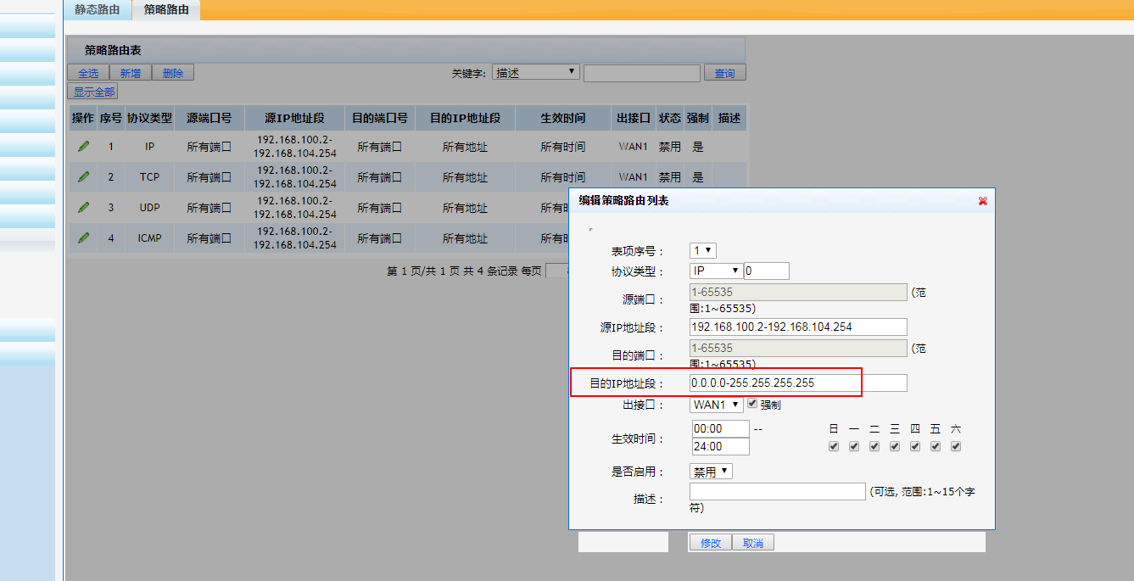Click the 出接口 column header
The width and height of the screenshot is (1134, 581).
pyautogui.click(x=633, y=118)
